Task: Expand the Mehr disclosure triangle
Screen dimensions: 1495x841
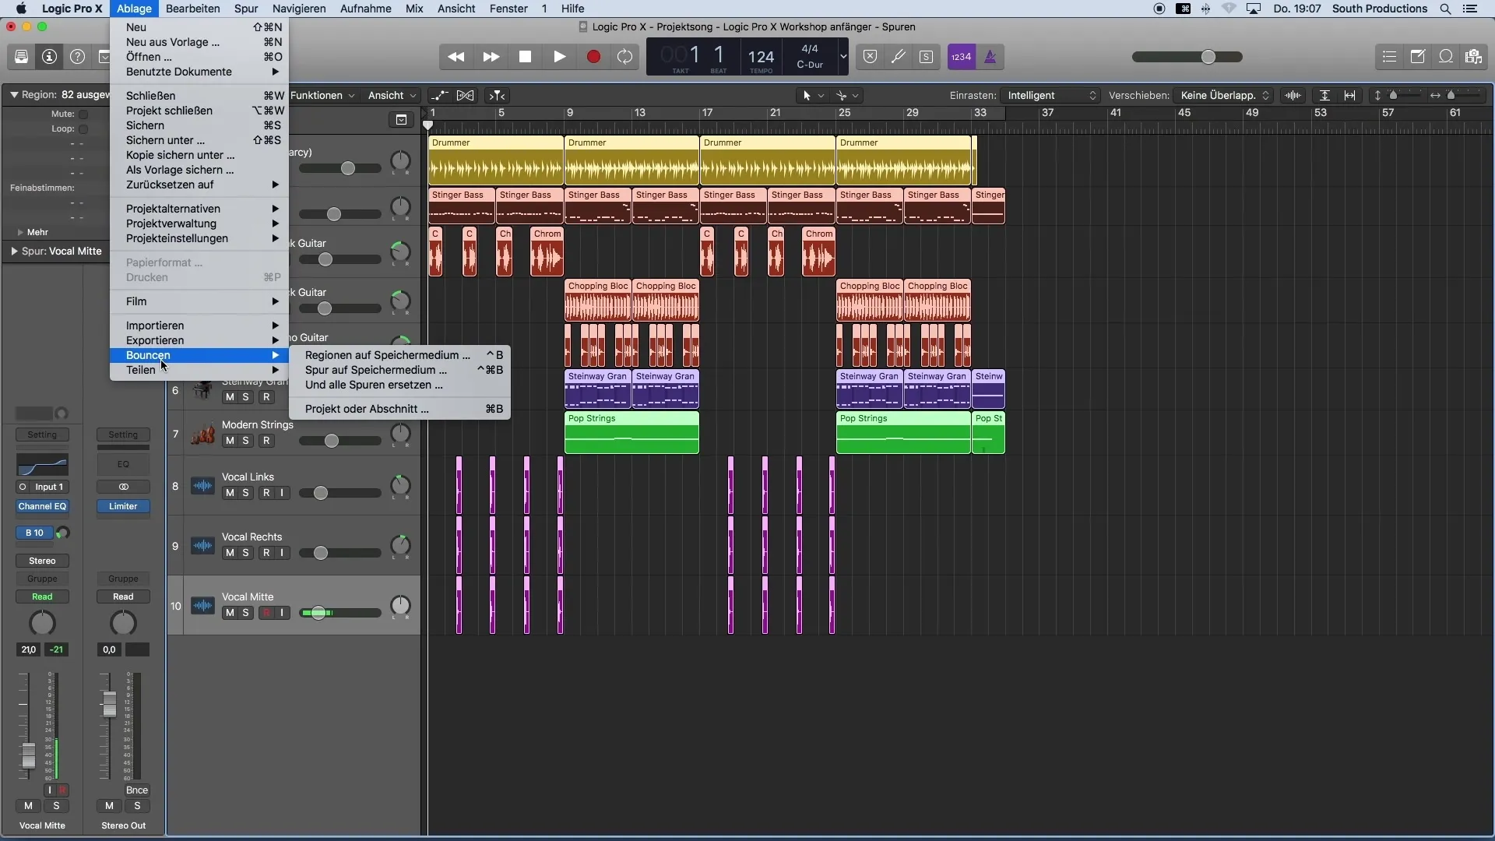Action: point(20,232)
